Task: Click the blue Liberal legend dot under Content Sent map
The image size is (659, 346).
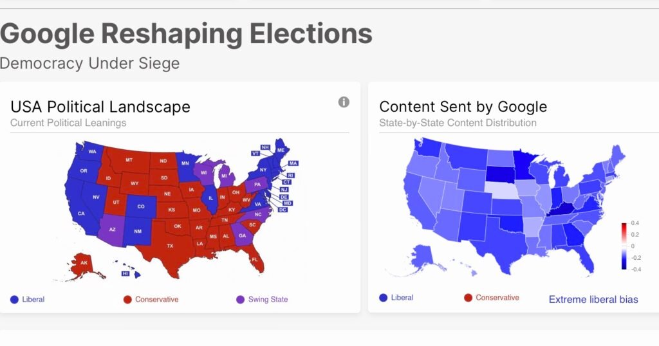Action: pos(384,297)
